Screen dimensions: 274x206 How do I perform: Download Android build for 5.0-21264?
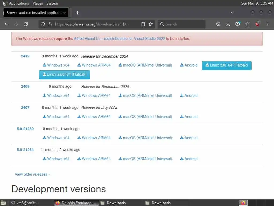click(x=189, y=159)
